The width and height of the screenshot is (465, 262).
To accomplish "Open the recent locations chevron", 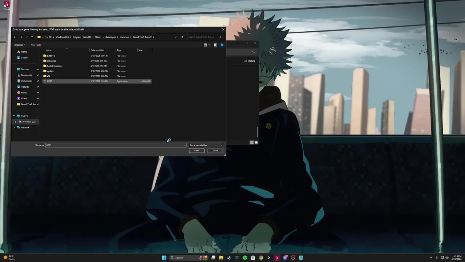I will pyautogui.click(x=27, y=37).
